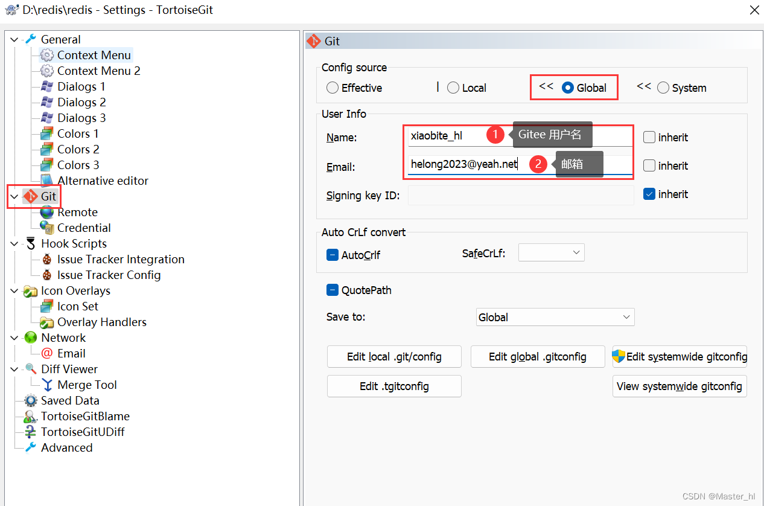Screen dimensions: 764x506
Task: Open the Save to dropdown
Action: point(555,317)
